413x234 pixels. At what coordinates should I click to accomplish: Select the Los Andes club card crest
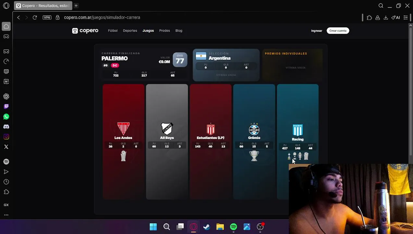click(123, 129)
